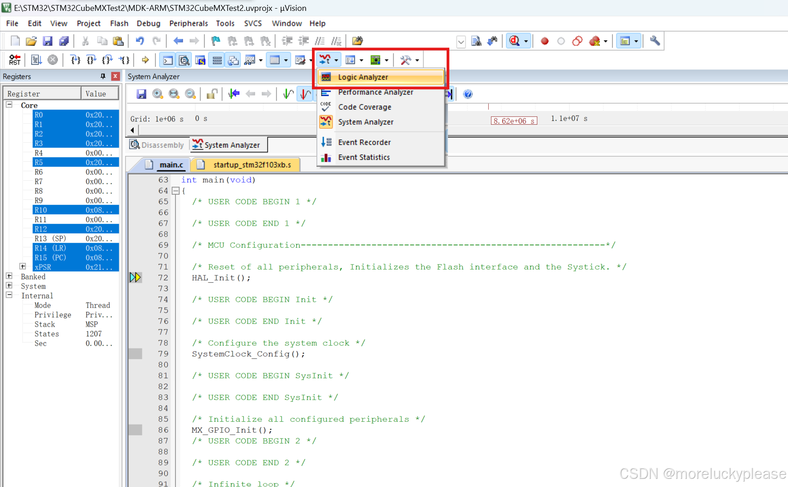Toggle the Call Stack window icon

(x=233, y=60)
